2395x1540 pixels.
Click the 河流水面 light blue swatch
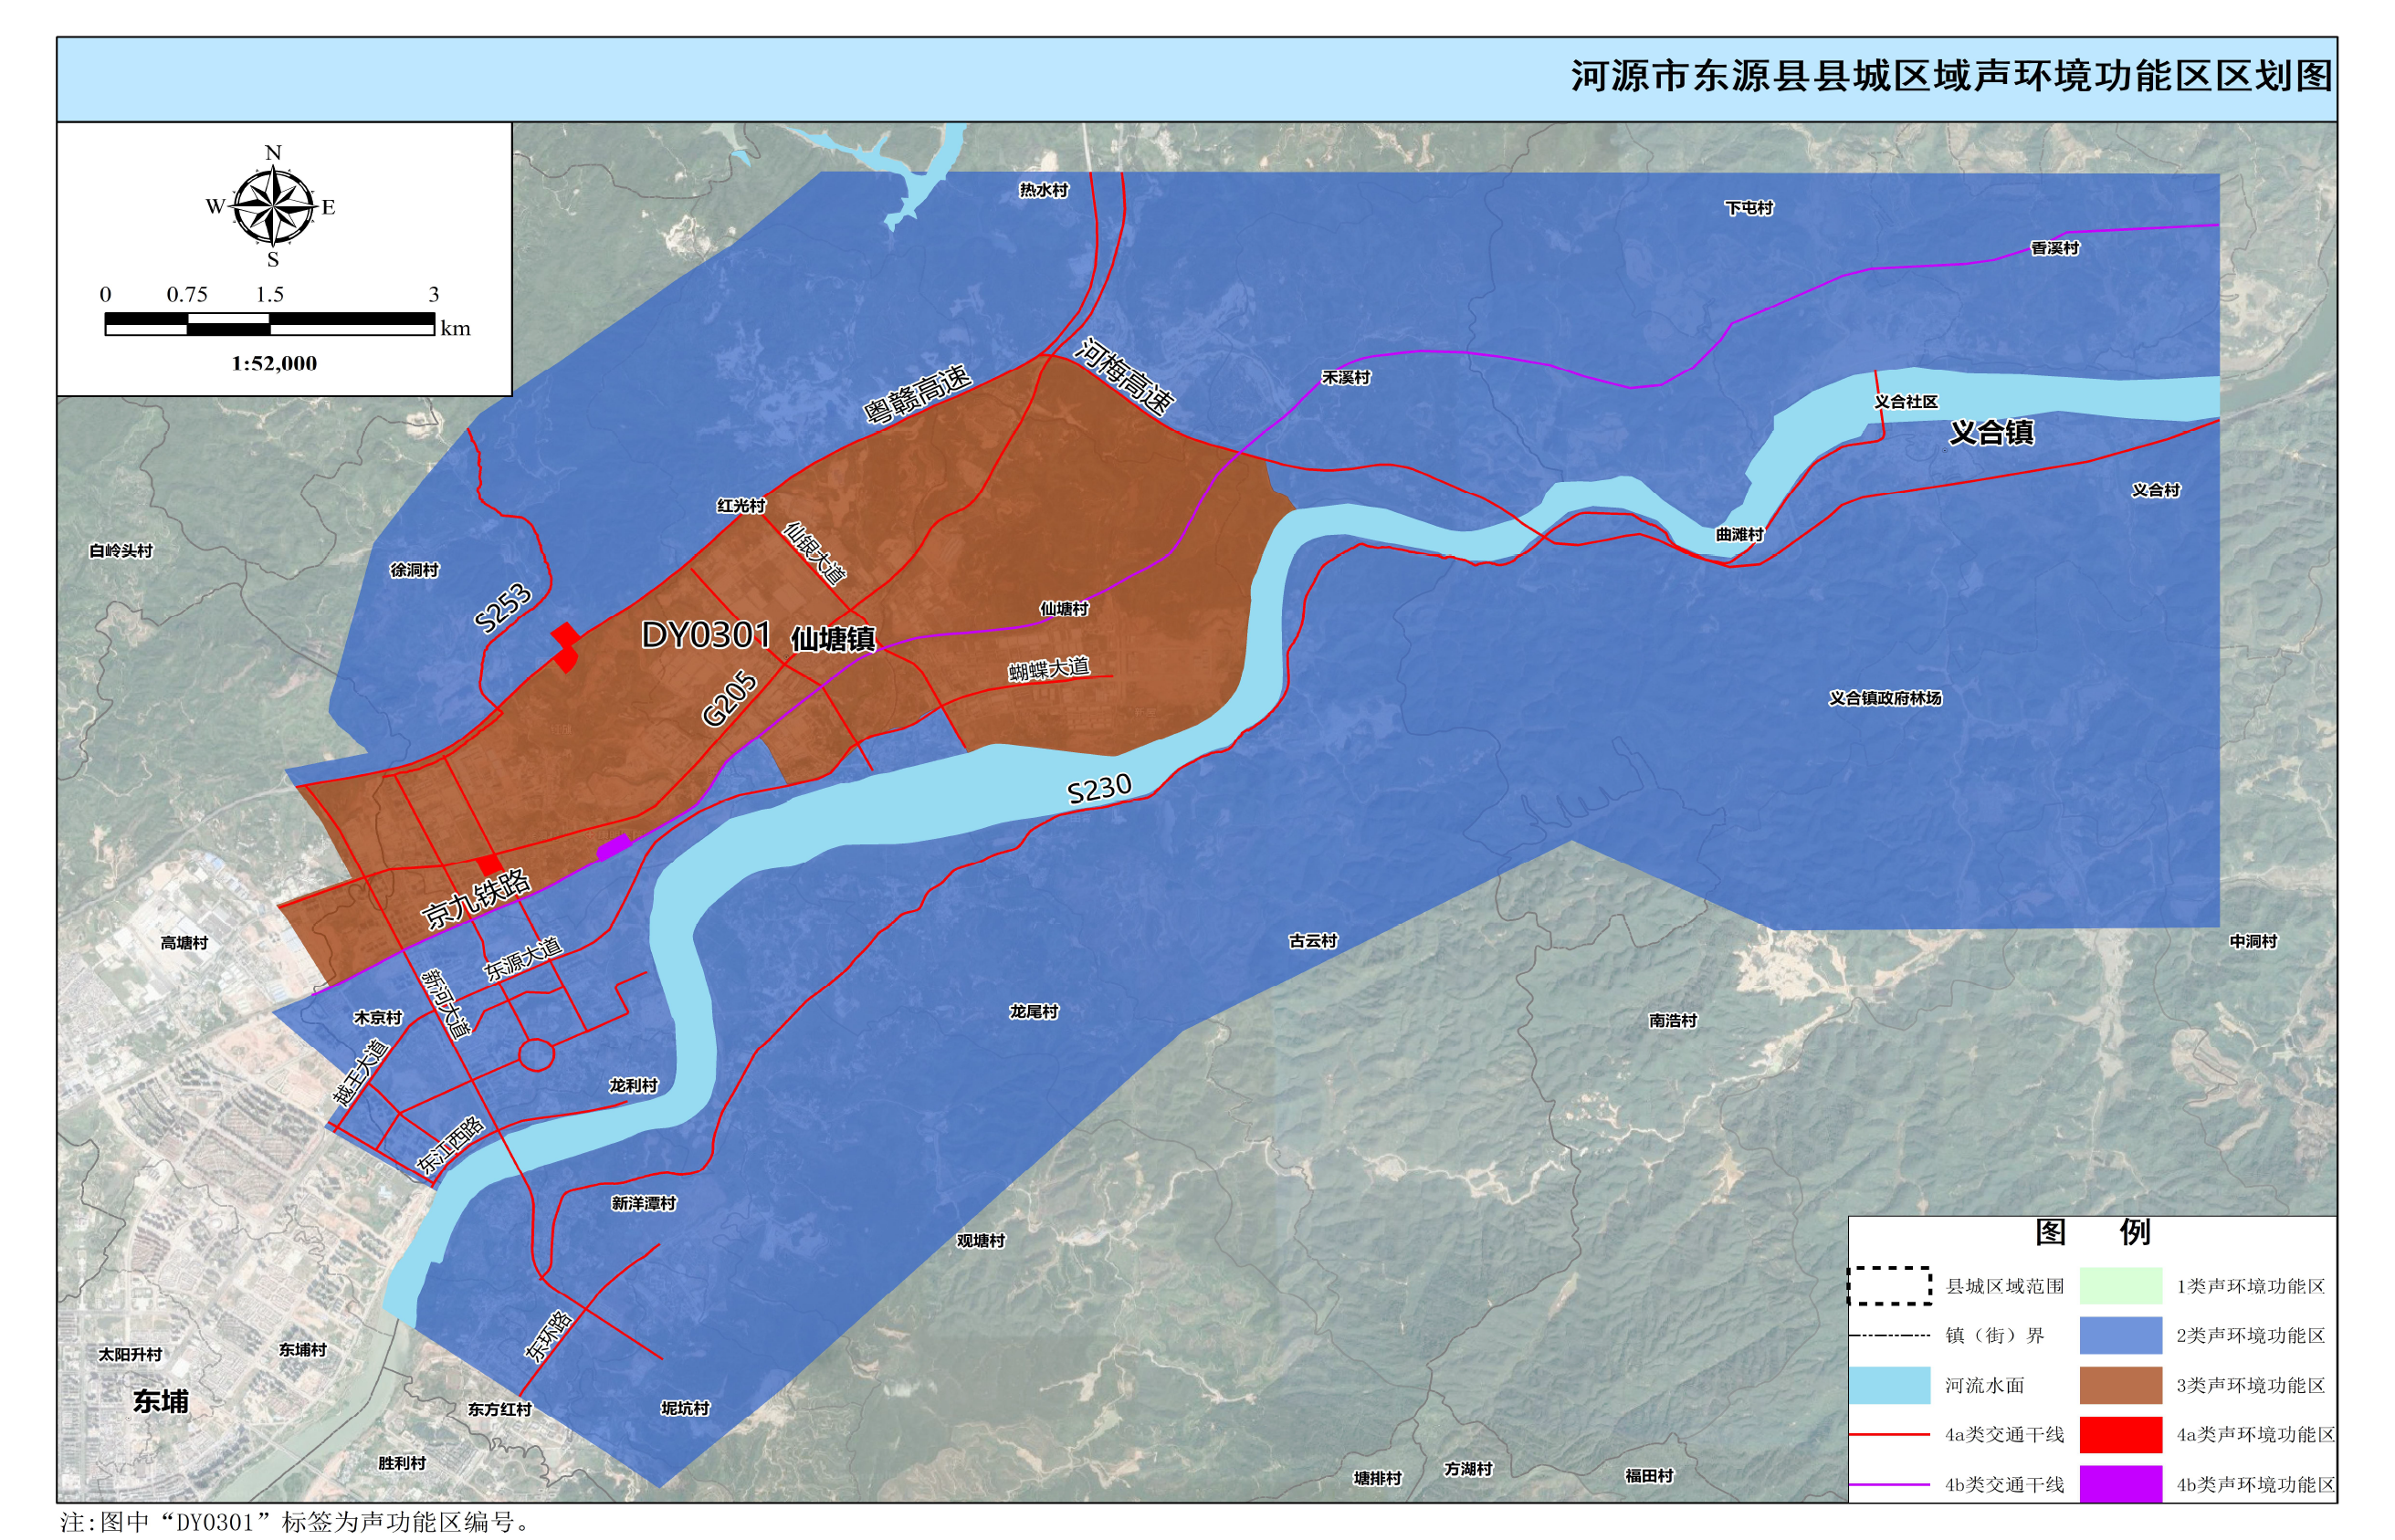click(x=1888, y=1385)
